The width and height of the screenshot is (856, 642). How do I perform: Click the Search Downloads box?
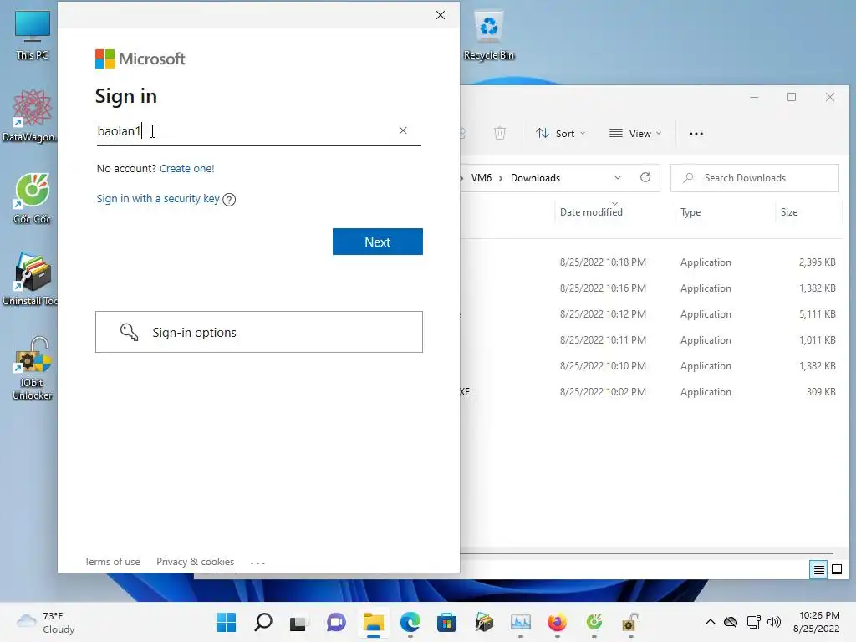pyautogui.click(x=755, y=178)
